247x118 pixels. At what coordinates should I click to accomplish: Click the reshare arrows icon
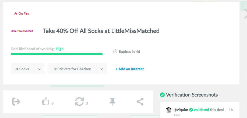coord(79,102)
